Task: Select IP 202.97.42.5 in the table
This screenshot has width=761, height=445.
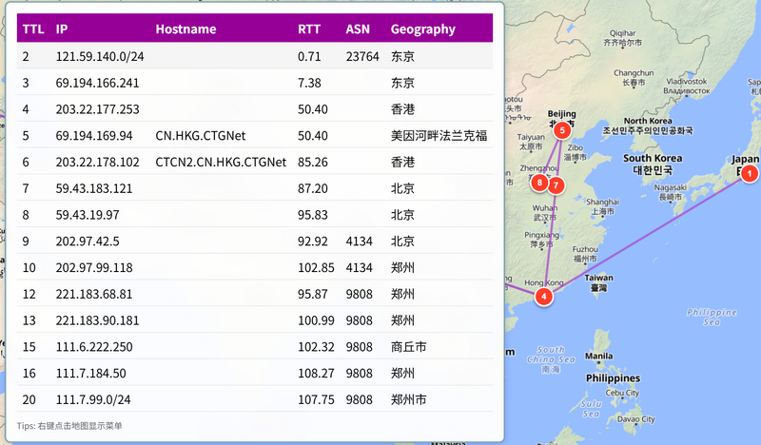Action: click(88, 242)
